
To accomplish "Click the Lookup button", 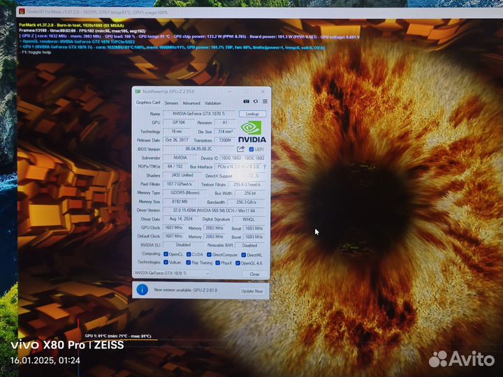I will (252, 114).
